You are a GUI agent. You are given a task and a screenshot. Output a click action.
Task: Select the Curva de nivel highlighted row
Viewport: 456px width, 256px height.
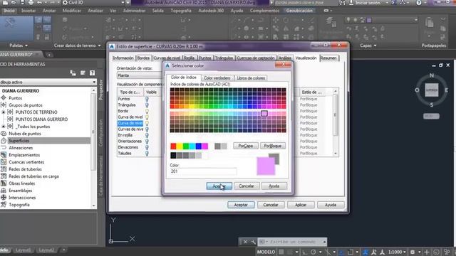(130, 123)
